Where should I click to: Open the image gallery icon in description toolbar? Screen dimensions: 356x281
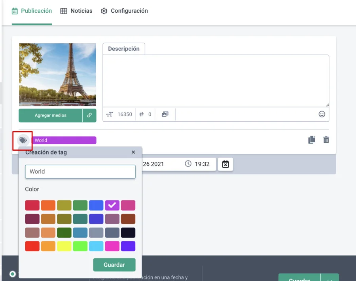(165, 114)
